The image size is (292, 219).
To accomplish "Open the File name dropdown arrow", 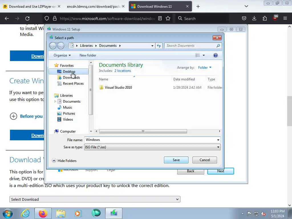I will tap(218, 140).
